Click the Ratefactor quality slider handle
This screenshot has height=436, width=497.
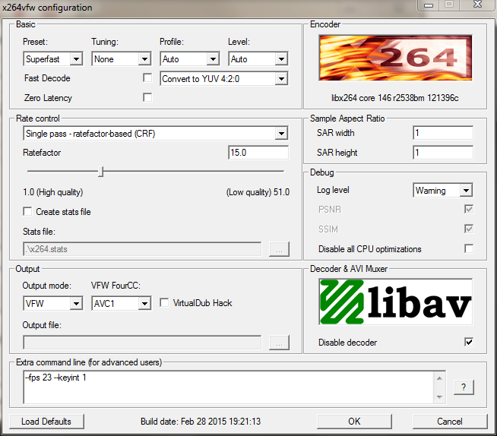click(101, 172)
